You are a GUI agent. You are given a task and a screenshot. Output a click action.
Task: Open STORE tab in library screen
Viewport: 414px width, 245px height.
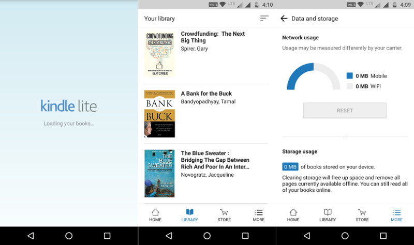[224, 215]
